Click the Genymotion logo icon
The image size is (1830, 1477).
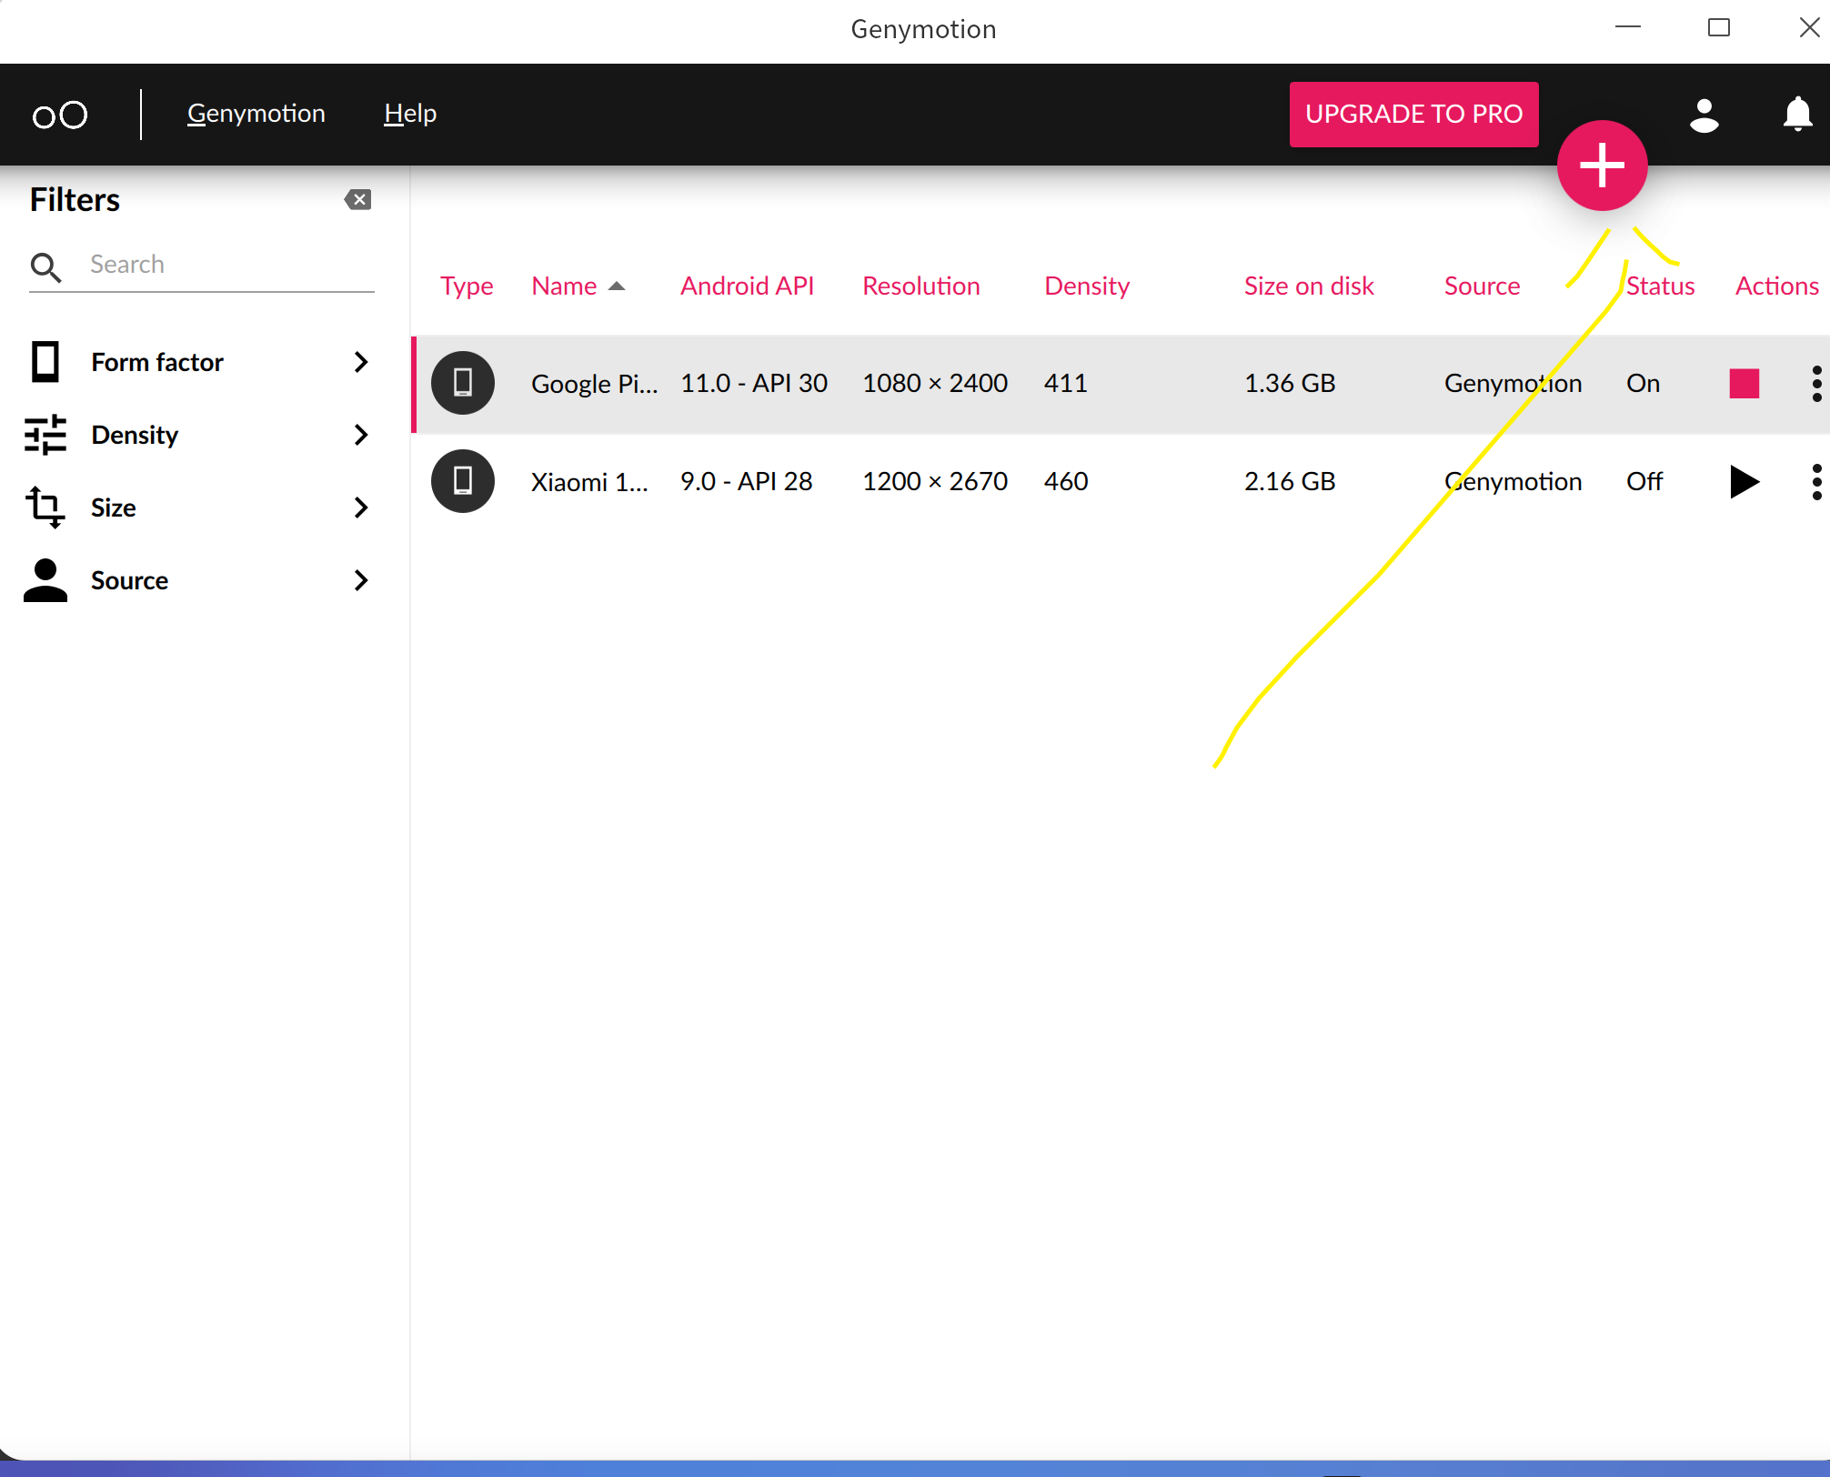click(x=60, y=115)
